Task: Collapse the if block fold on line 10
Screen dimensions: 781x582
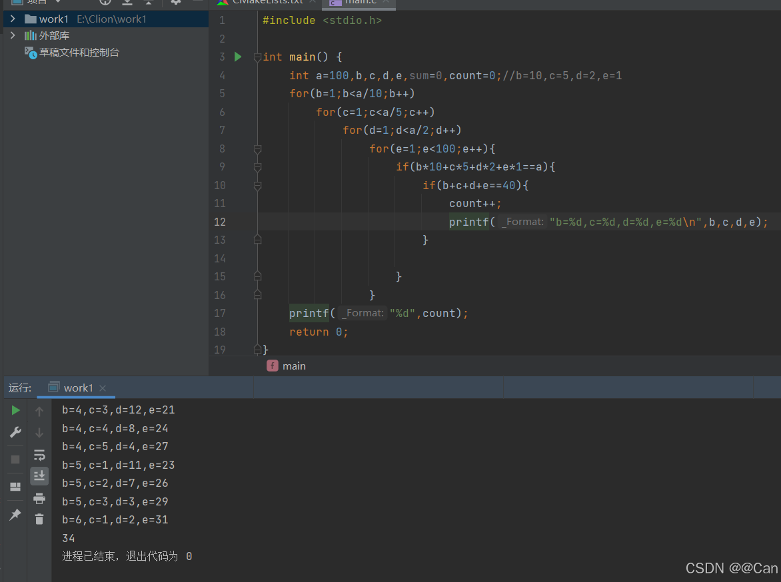Action: coord(257,186)
